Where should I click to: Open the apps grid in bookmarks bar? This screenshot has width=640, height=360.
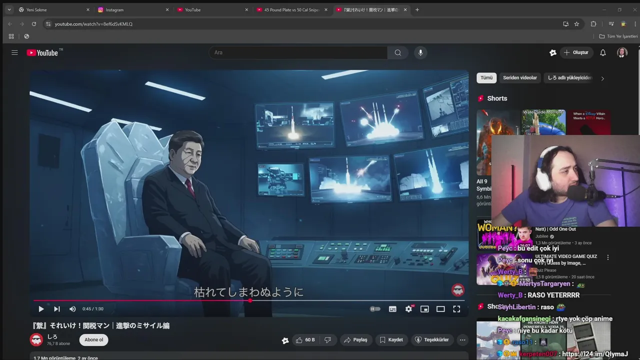11,36
